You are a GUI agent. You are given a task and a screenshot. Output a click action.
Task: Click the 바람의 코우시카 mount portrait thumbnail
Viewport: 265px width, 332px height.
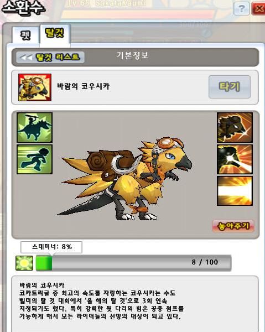35,87
